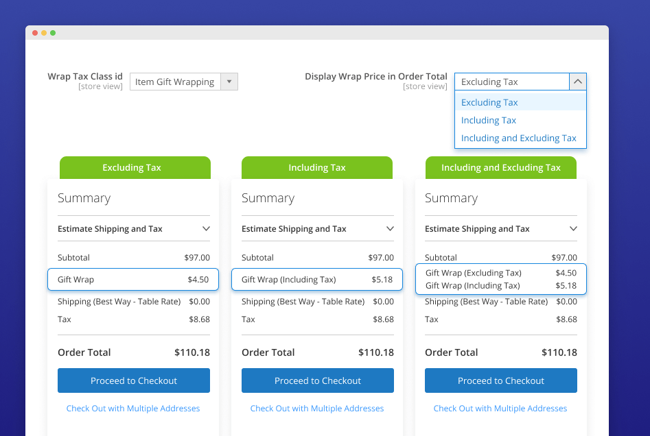Screen dimensions: 650x436
Task: Expand Estimate Shipping chevron in middle summary
Action: [390, 229]
